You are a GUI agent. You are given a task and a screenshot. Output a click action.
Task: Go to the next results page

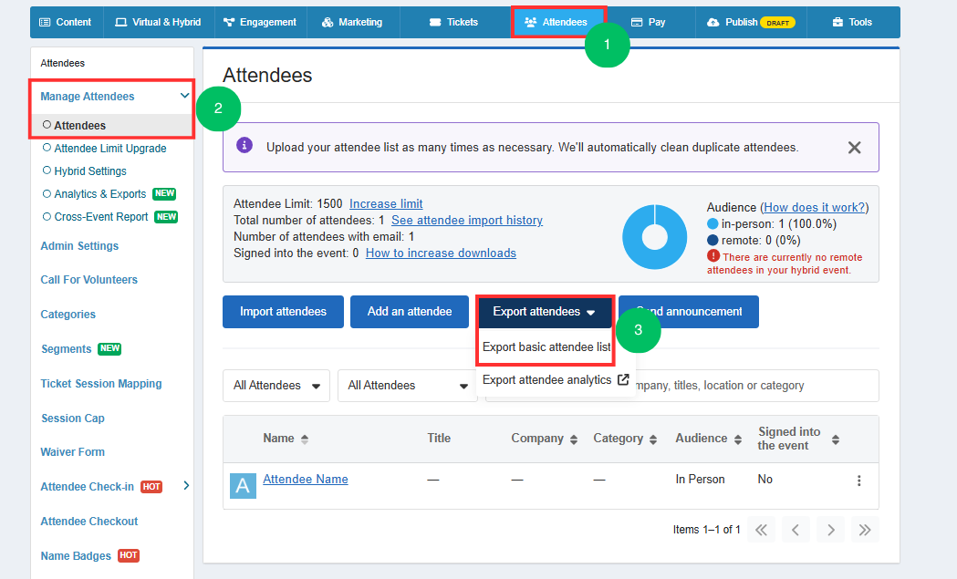[830, 530]
